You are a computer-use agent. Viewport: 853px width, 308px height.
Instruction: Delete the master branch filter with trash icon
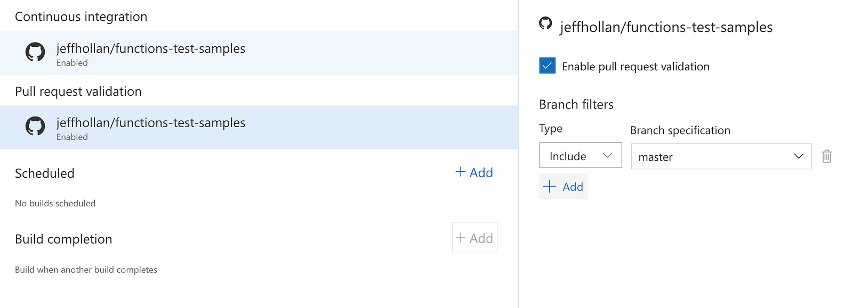point(826,156)
